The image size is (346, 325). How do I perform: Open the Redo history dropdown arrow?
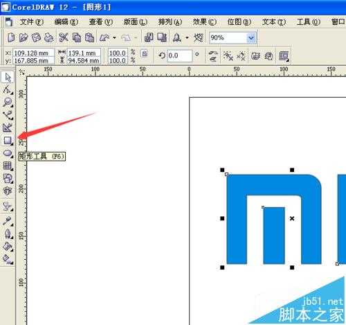[x=136, y=37]
